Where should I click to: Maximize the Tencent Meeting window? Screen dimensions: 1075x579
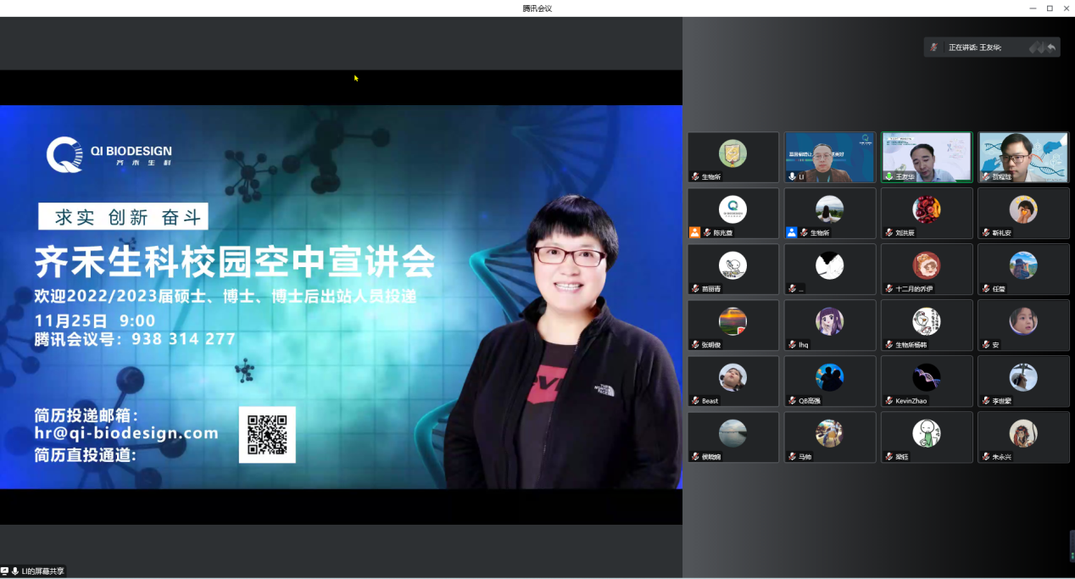1050,8
